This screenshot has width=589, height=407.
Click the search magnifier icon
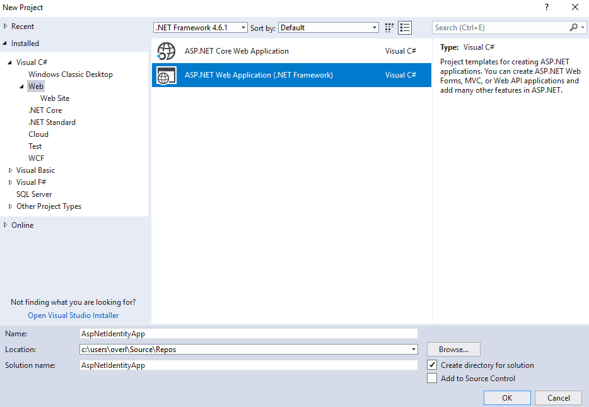(573, 27)
